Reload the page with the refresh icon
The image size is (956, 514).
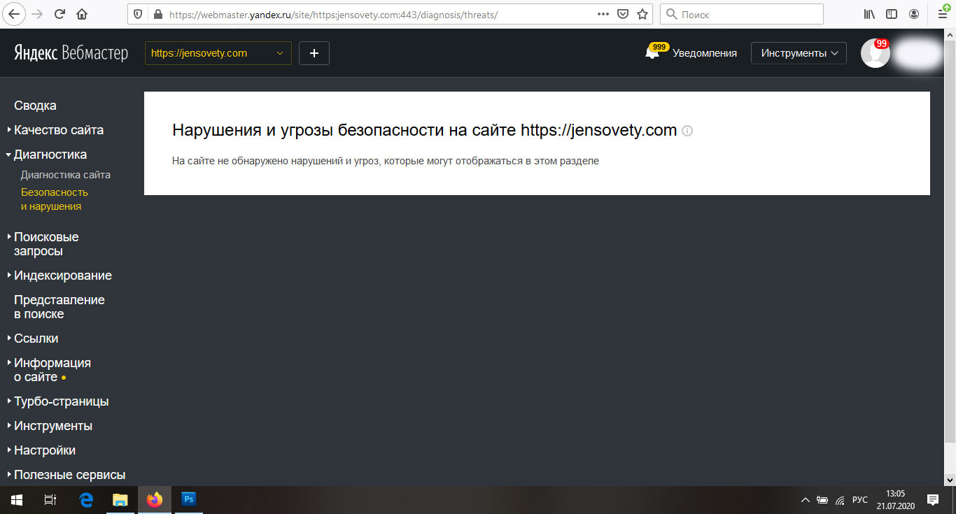[x=59, y=14]
